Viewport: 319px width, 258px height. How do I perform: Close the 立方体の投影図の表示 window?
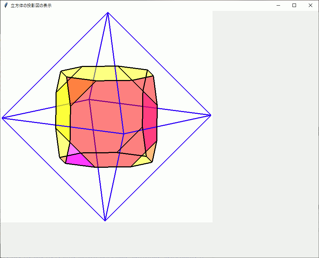pyautogui.click(x=311, y=6)
